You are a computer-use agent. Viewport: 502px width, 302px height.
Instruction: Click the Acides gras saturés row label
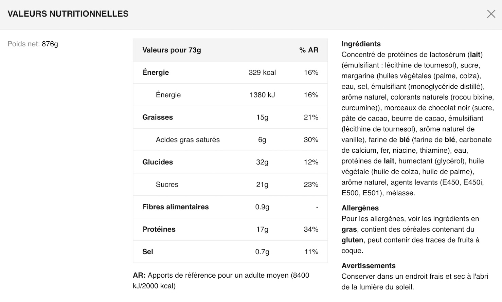point(187,139)
